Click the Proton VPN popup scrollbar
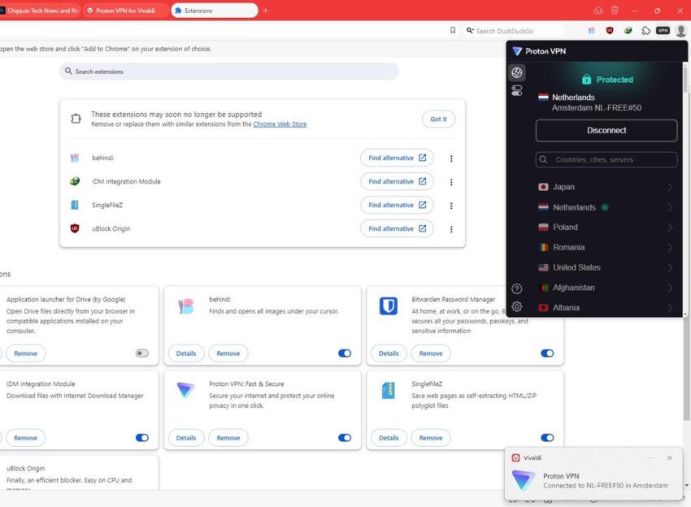 (685, 79)
